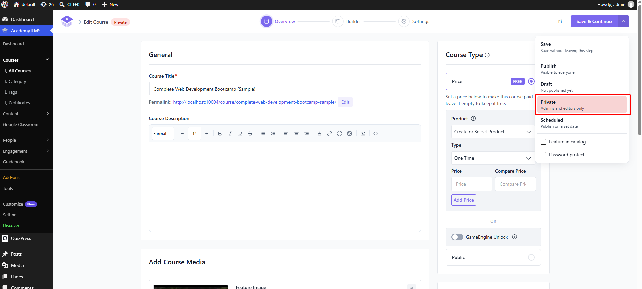The height and width of the screenshot is (289, 642).
Task: Expand the People sidebar submenu
Action: (48, 140)
